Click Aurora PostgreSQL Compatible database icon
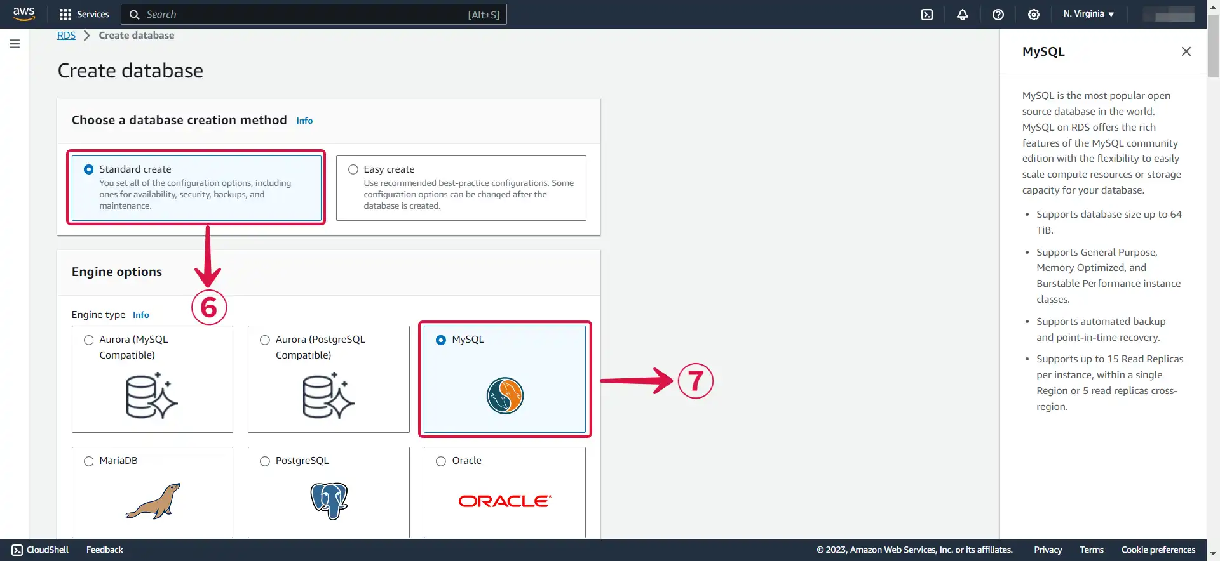The image size is (1220, 561). click(x=329, y=395)
